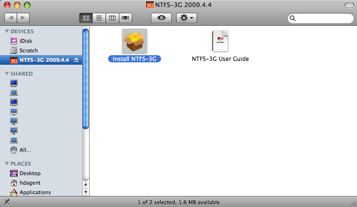
Task: Click the customize icon in status bar
Action: click(x=7, y=202)
